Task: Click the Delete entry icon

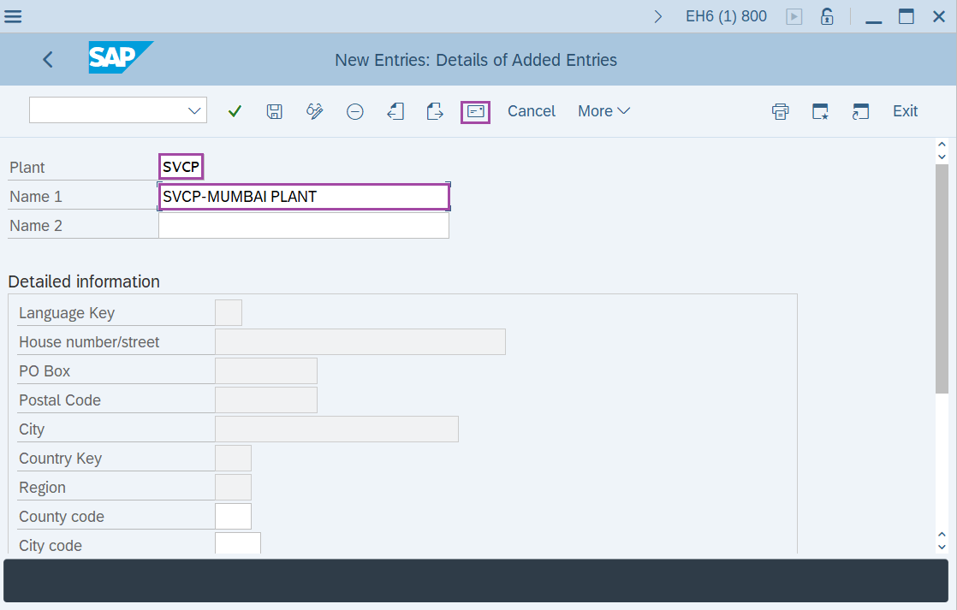Action: (x=355, y=111)
